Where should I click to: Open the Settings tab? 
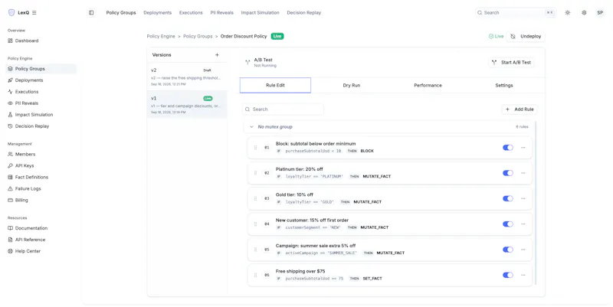point(504,85)
